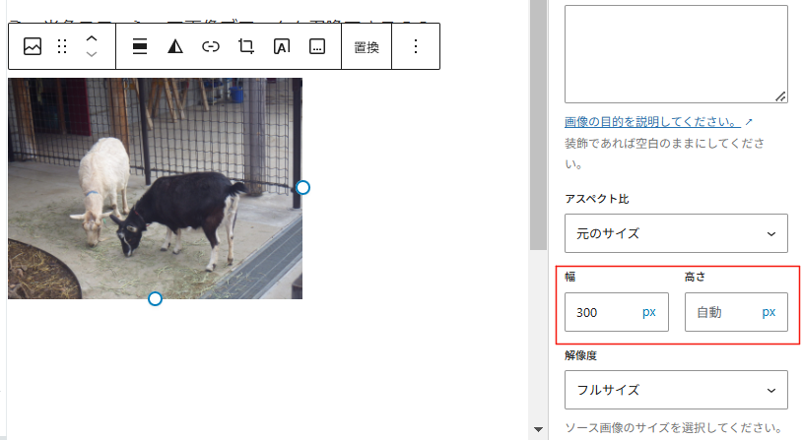
Task: Insert link on the image
Action: click(x=211, y=46)
